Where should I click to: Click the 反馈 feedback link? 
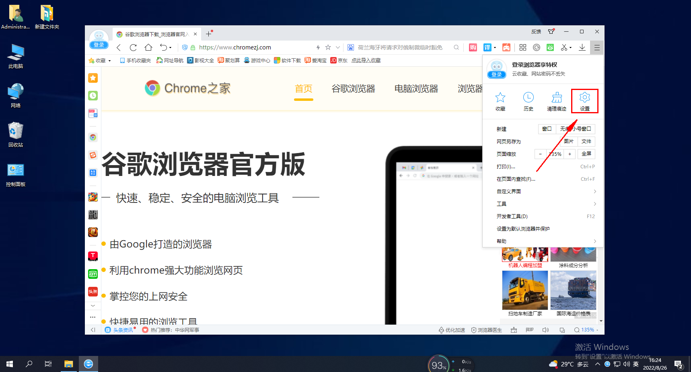point(536,31)
